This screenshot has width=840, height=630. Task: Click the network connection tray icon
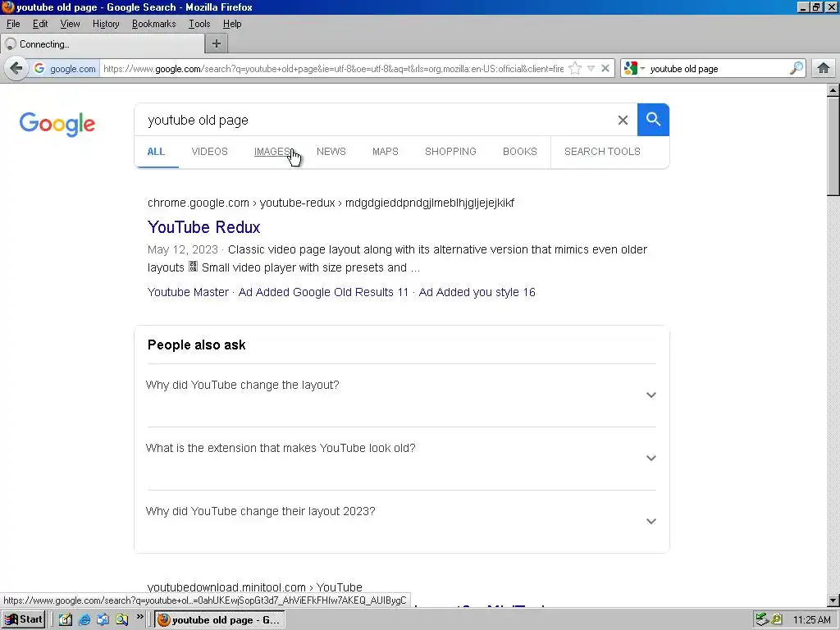pos(762,620)
